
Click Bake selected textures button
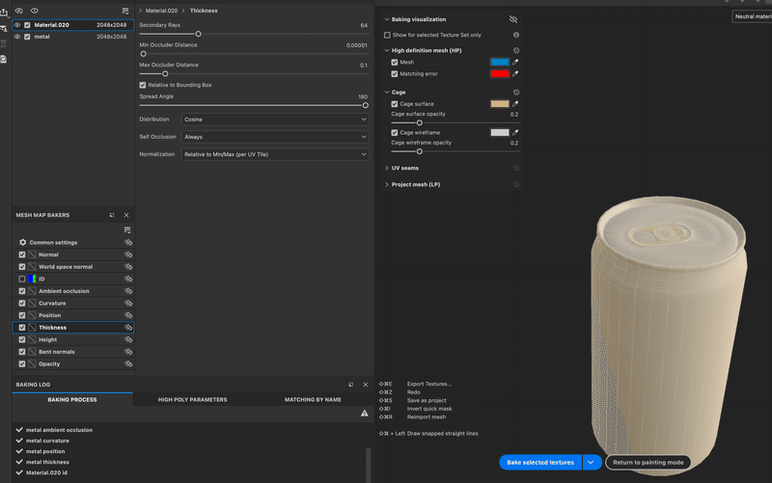click(540, 463)
